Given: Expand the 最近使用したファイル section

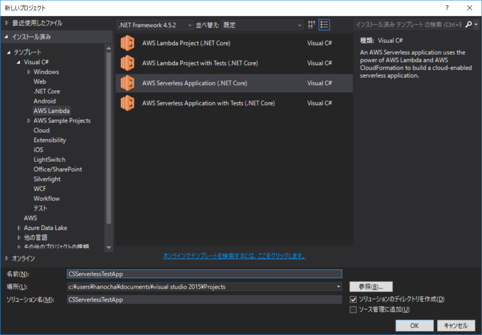Looking at the screenshot, I should [7, 23].
